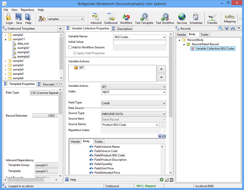The image size is (244, 190).
Task: Open the Source Type dropdown
Action: tap(134, 114)
